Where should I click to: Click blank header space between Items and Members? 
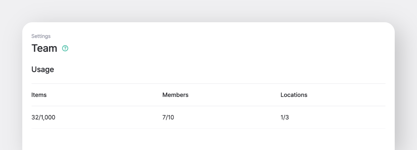pyautogui.click(x=105, y=95)
